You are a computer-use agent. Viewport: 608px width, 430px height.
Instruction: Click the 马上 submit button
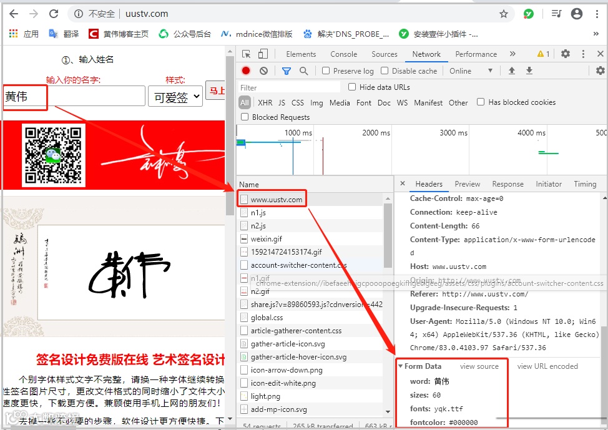click(x=215, y=90)
